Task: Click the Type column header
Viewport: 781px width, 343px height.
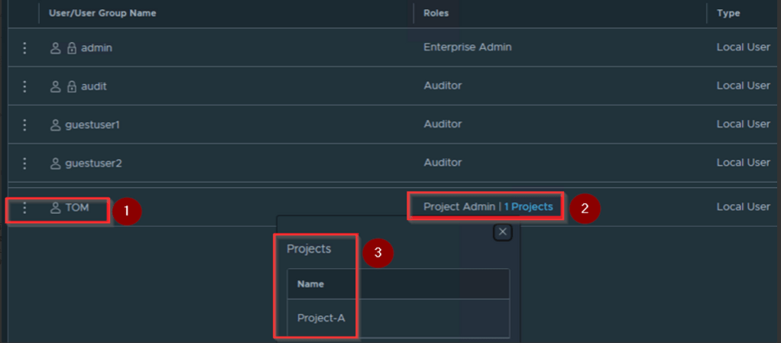Action: (728, 13)
